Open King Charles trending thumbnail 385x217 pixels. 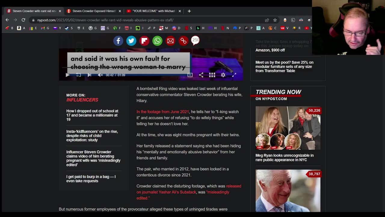point(288,190)
